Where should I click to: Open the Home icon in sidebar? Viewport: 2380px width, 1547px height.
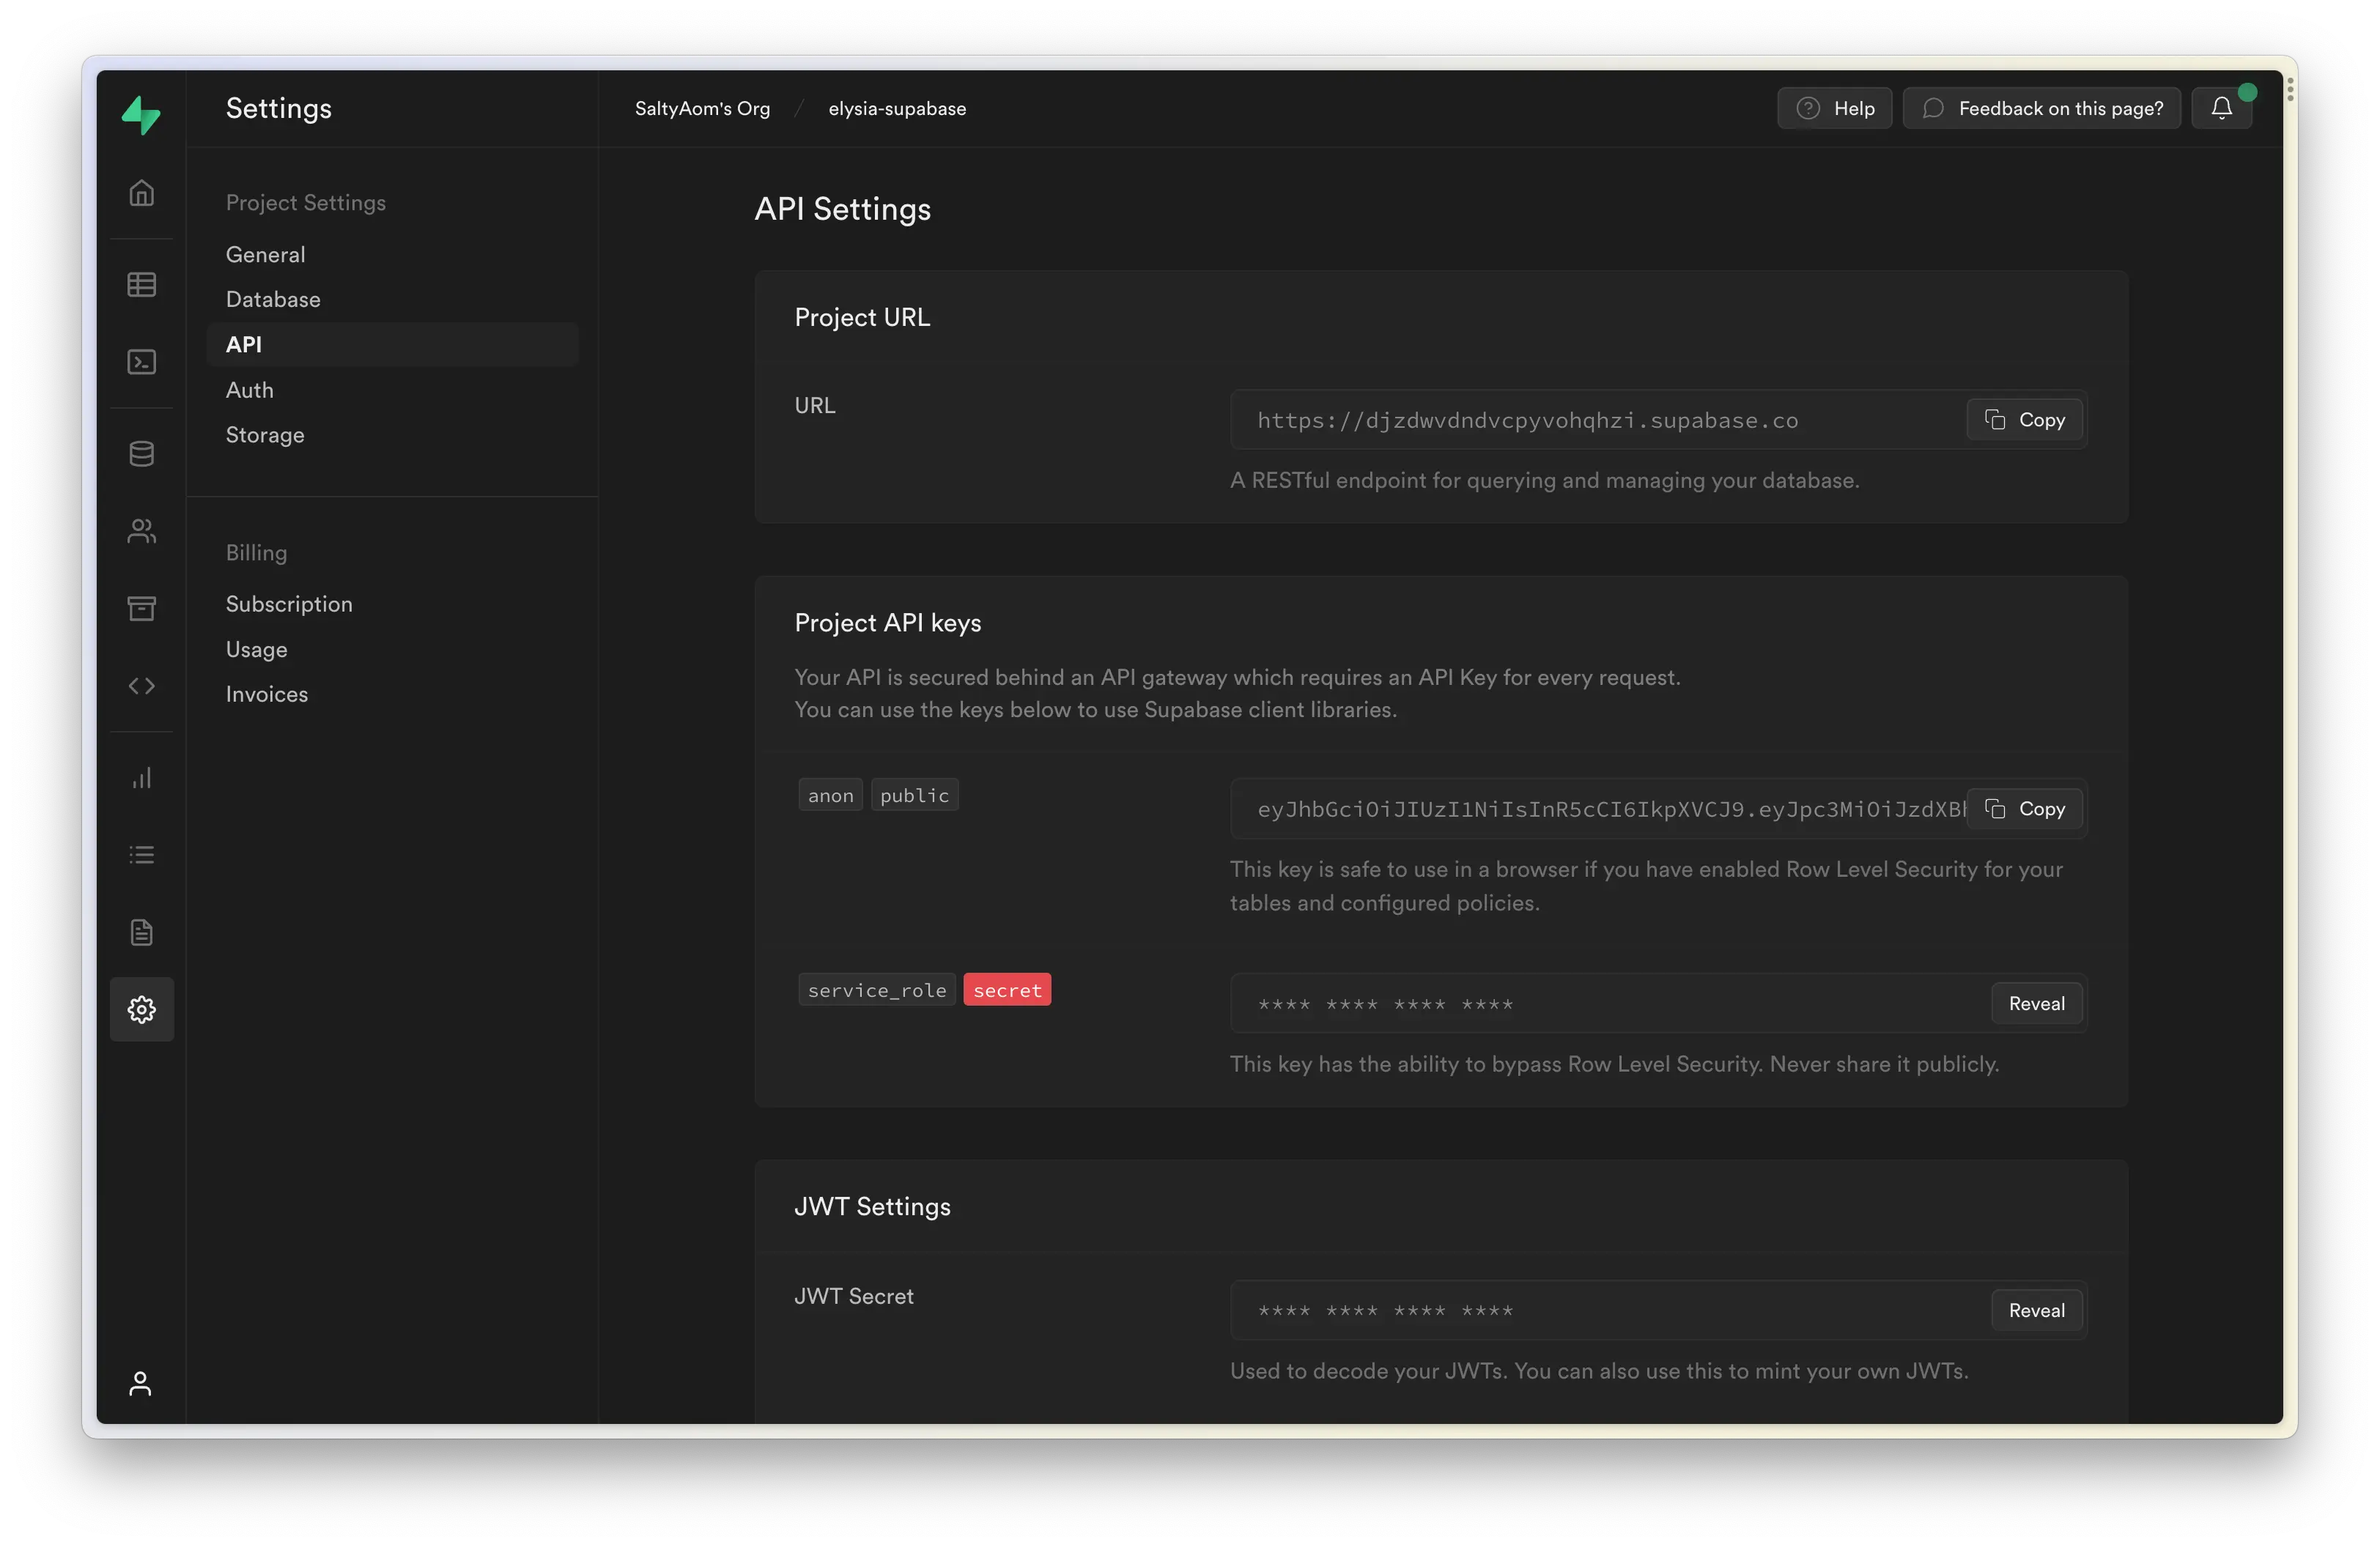point(141,192)
